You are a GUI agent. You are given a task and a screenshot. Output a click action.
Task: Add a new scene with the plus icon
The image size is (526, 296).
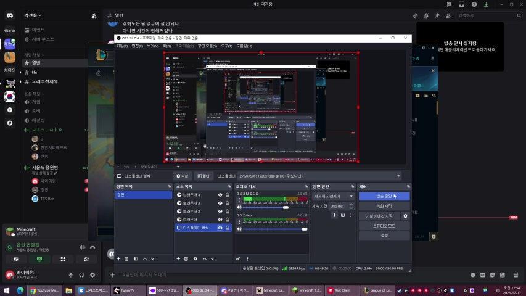(x=118, y=258)
